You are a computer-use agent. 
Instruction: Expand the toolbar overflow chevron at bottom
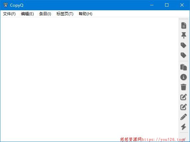[x=184, y=139]
